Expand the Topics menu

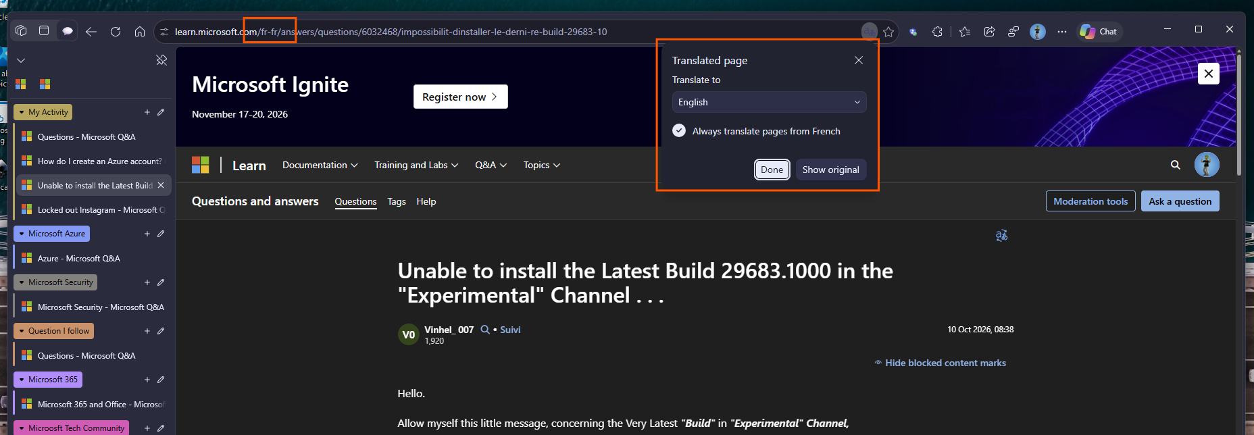tap(542, 165)
